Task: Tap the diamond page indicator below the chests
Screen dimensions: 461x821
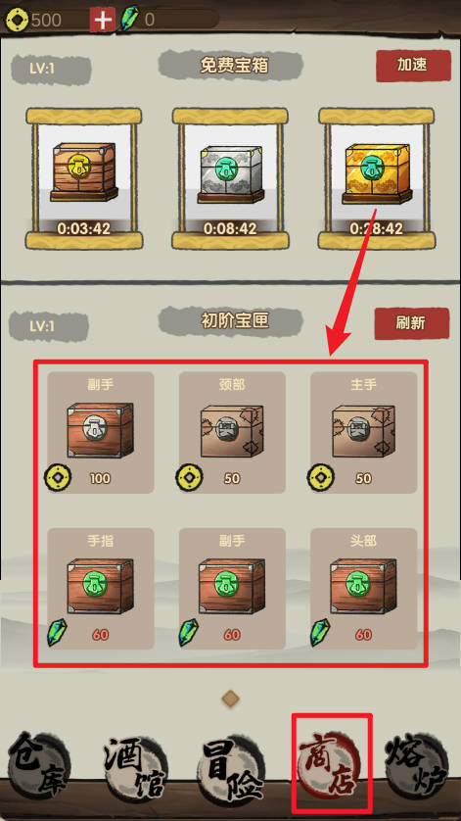Action: pyautogui.click(x=230, y=698)
